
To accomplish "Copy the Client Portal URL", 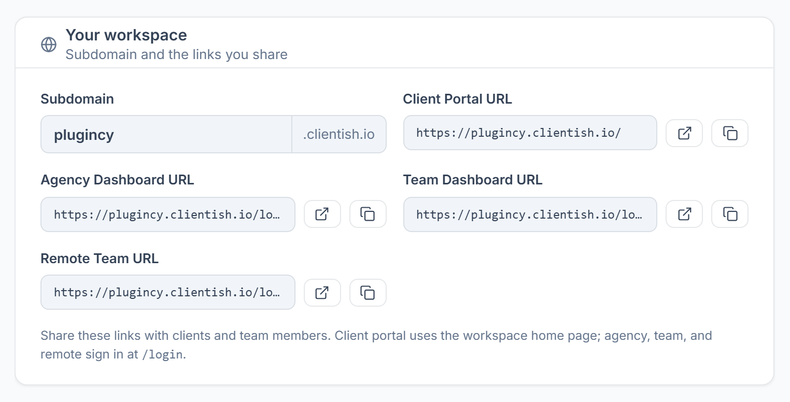I will point(730,133).
